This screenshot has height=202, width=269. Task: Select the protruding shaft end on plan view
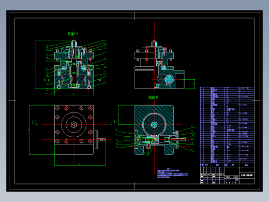(101, 139)
